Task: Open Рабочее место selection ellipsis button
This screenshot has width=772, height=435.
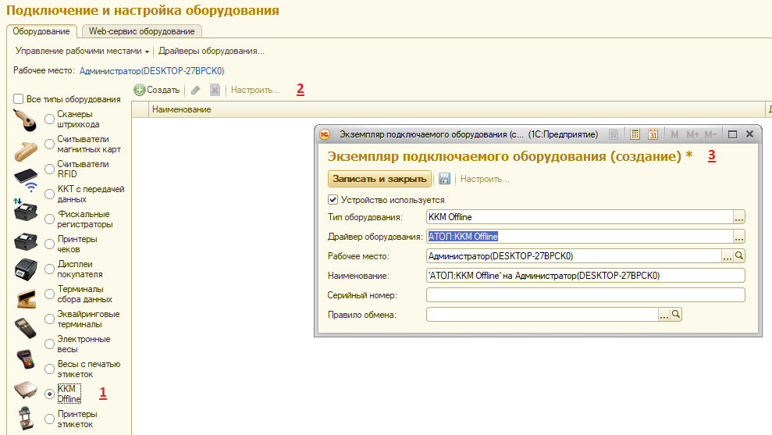Action: (x=728, y=255)
